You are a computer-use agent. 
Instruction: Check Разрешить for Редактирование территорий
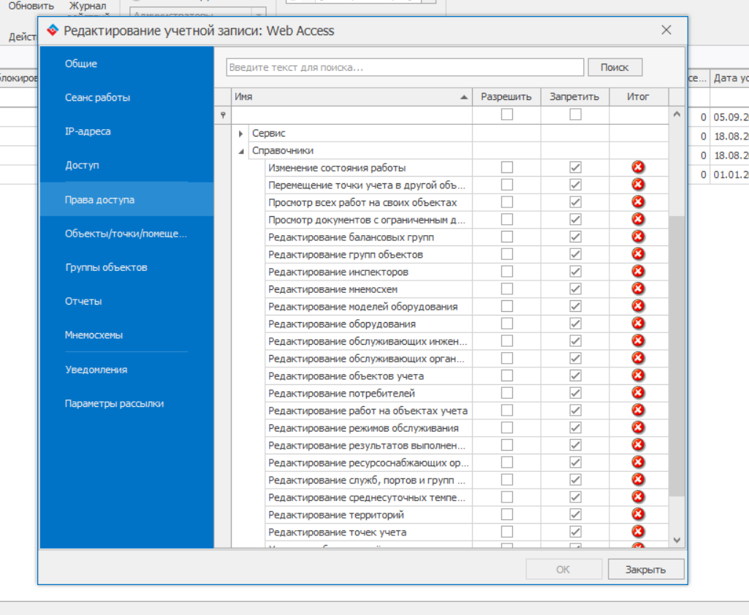(x=507, y=514)
